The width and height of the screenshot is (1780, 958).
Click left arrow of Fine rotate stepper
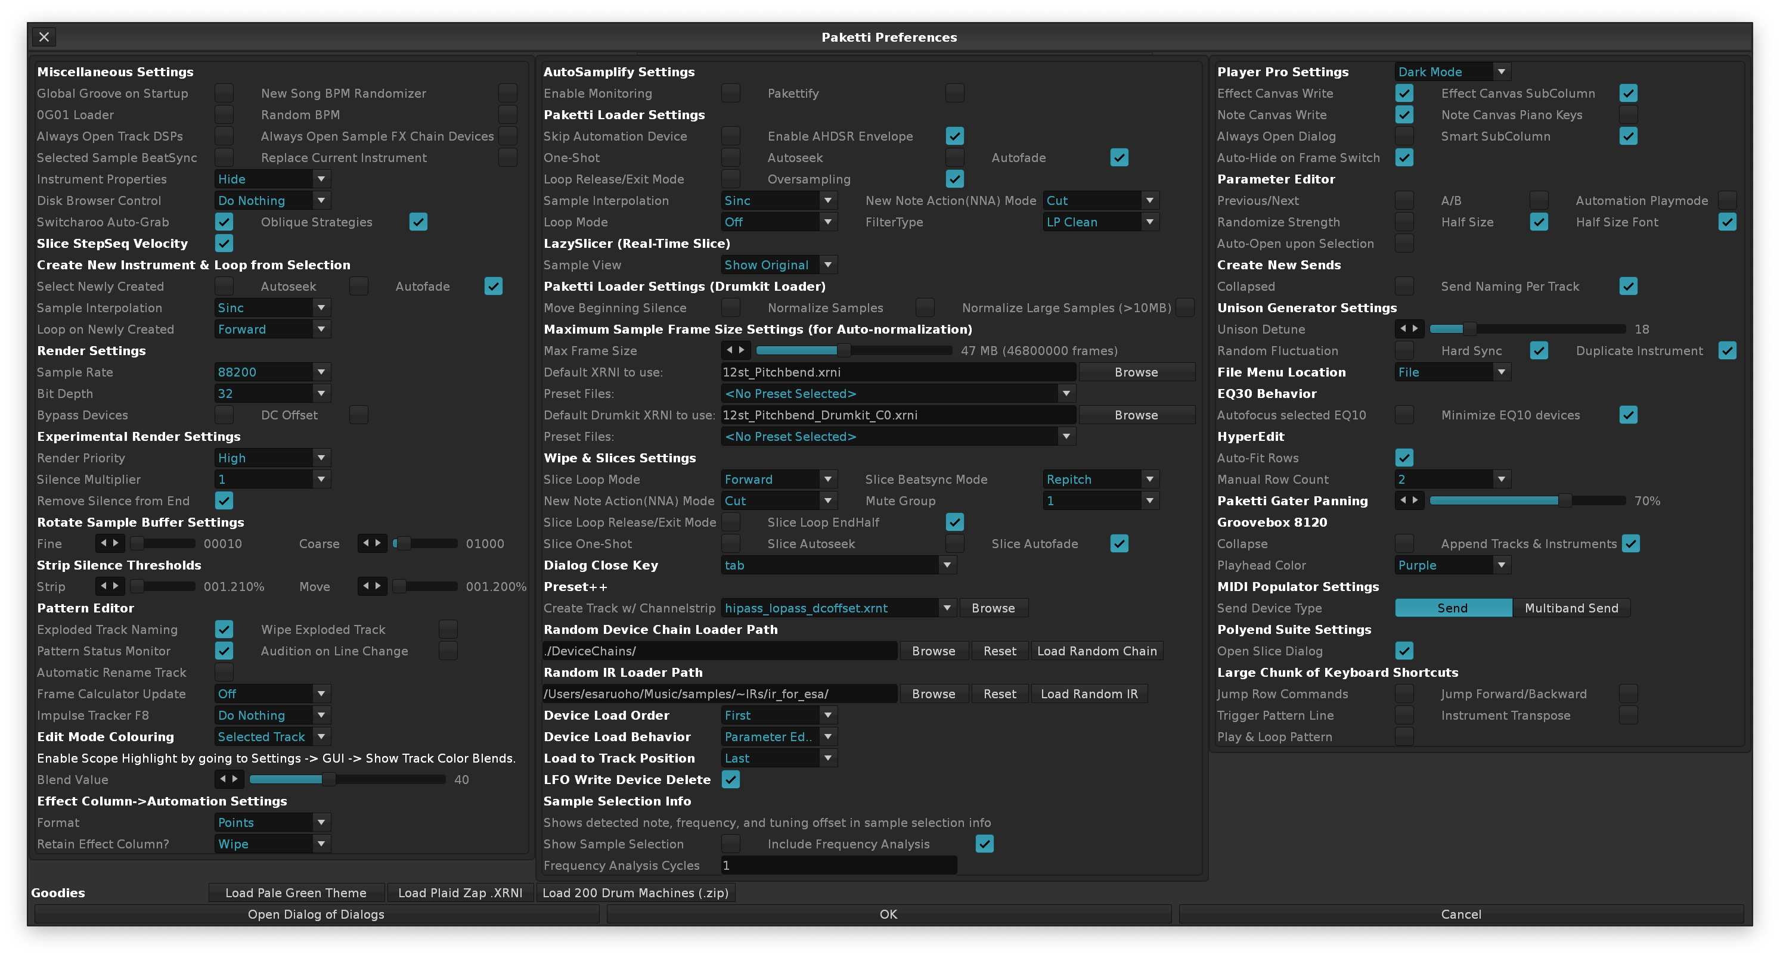click(104, 543)
